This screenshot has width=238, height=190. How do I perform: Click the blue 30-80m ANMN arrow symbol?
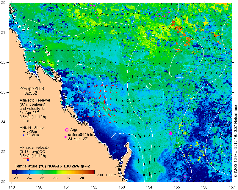24,135
